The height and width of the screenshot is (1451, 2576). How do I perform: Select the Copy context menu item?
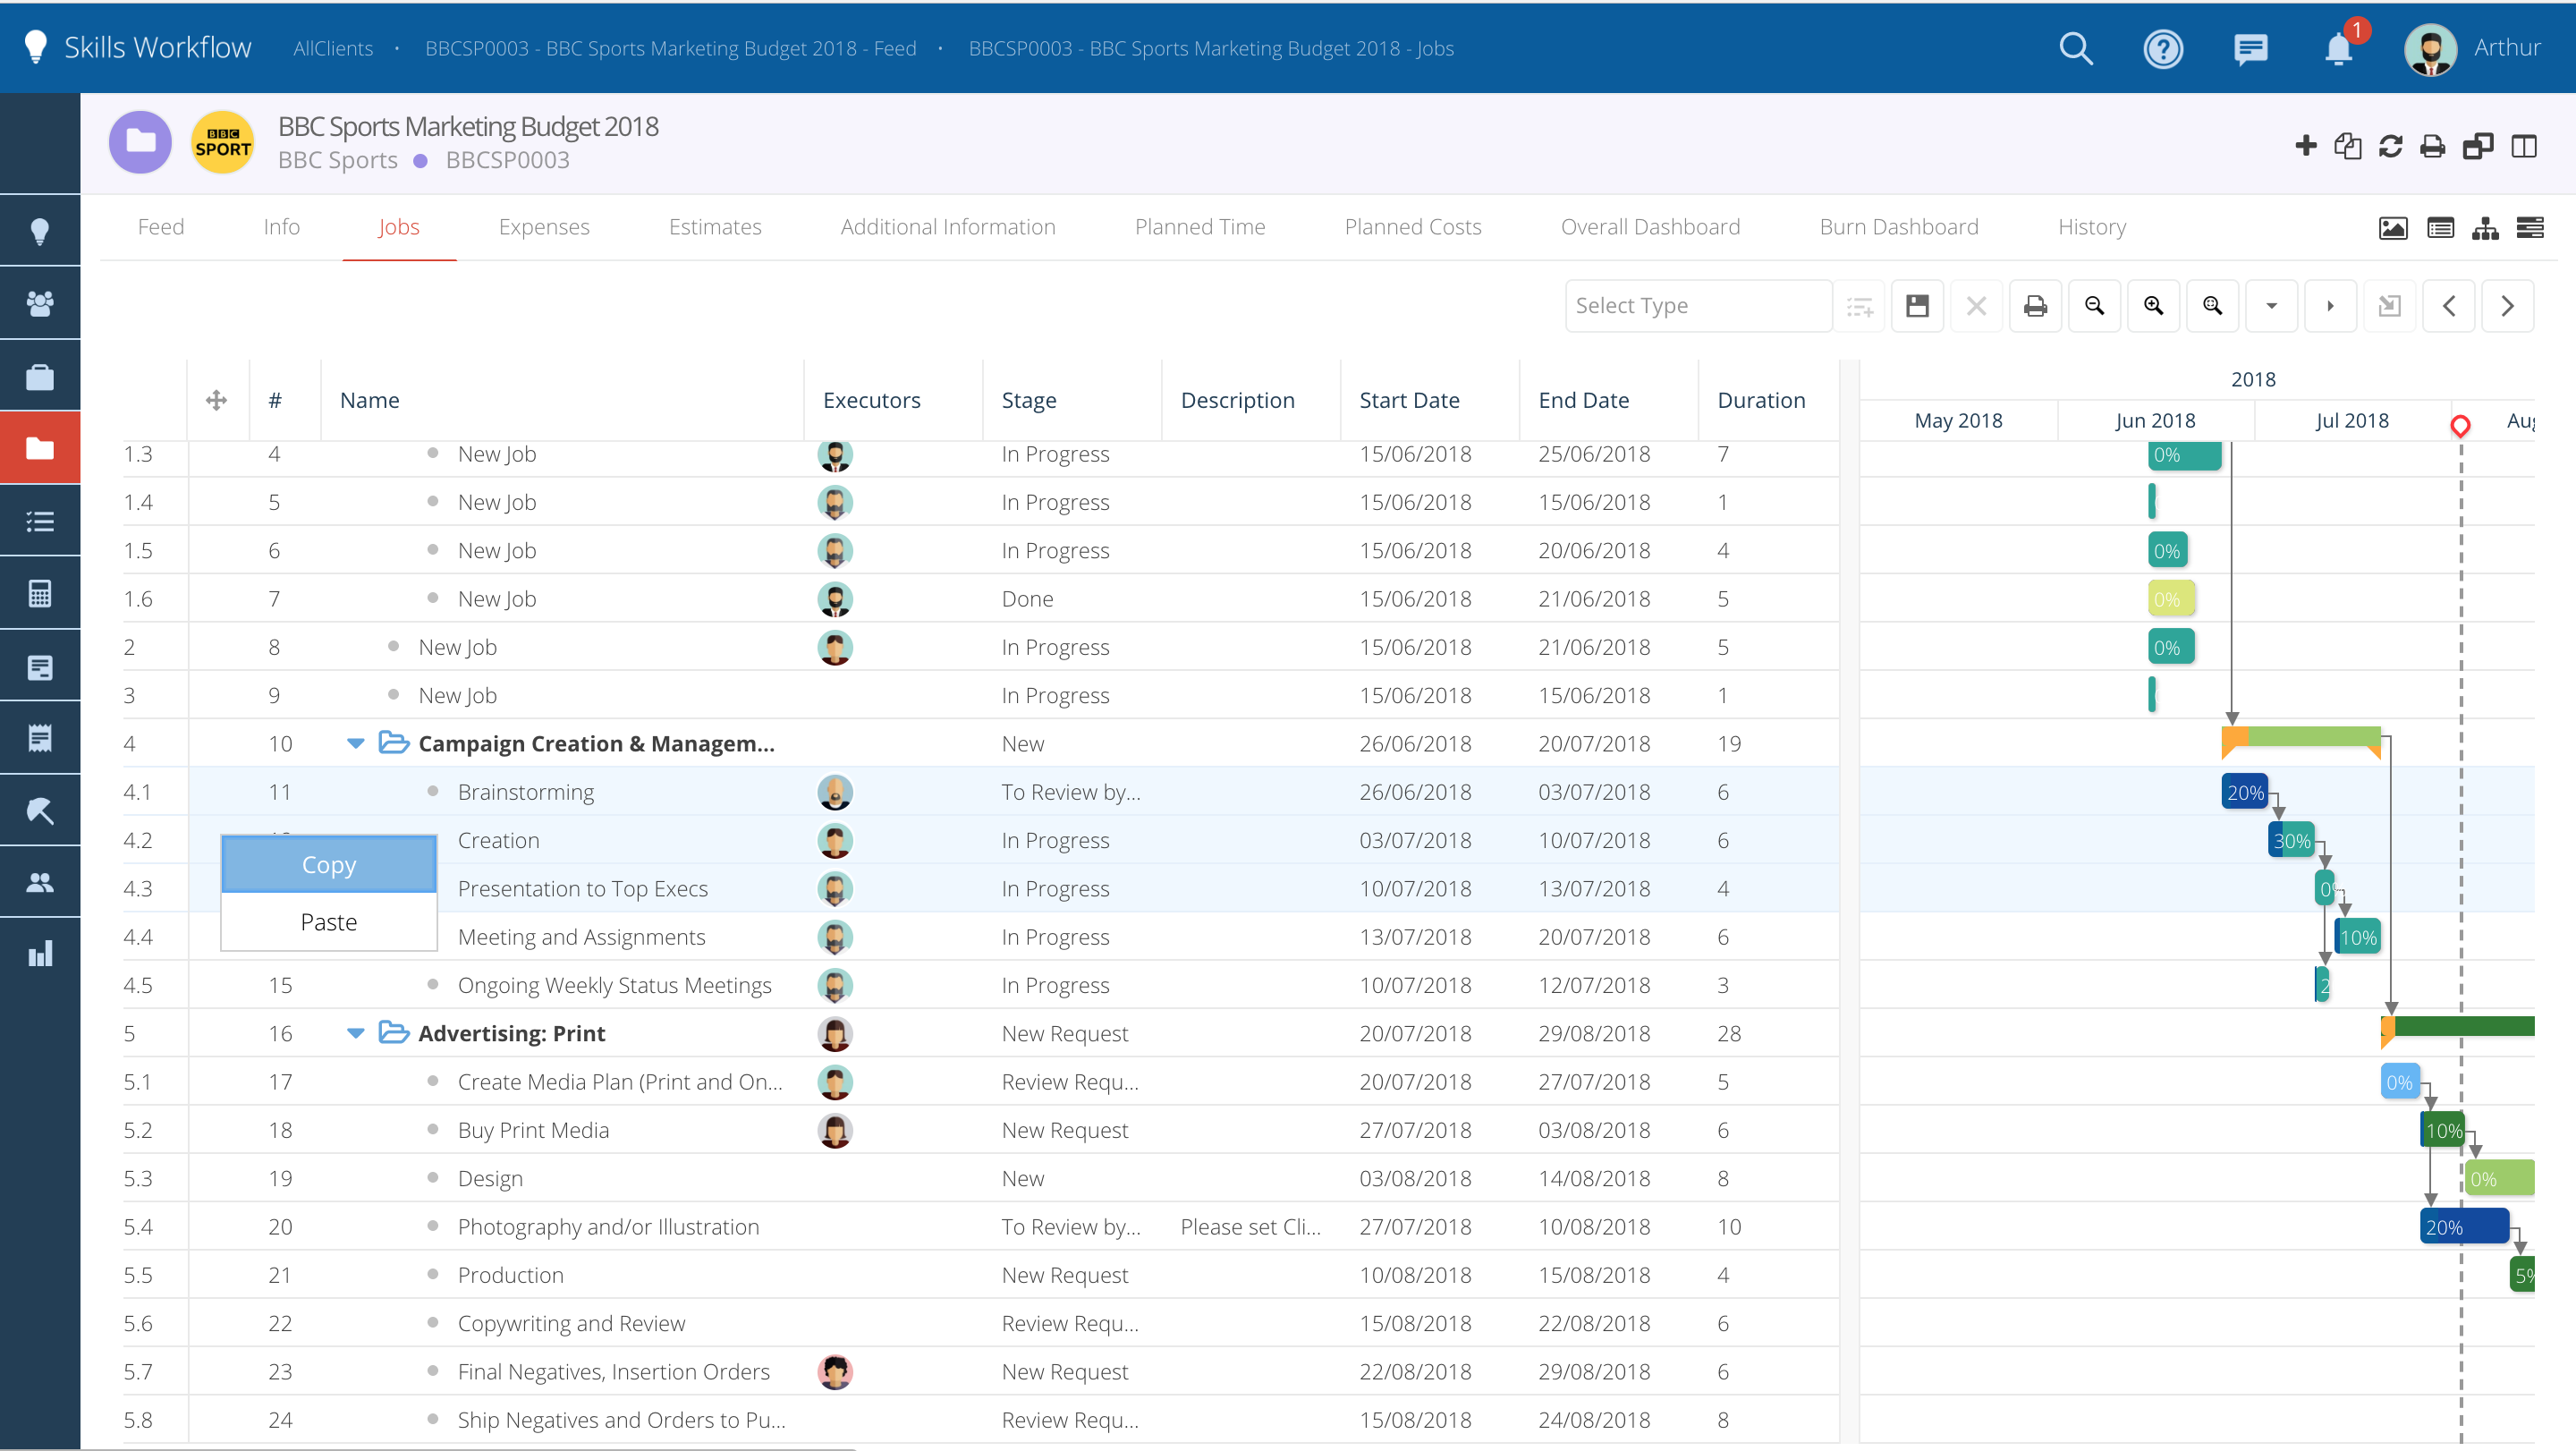(327, 863)
